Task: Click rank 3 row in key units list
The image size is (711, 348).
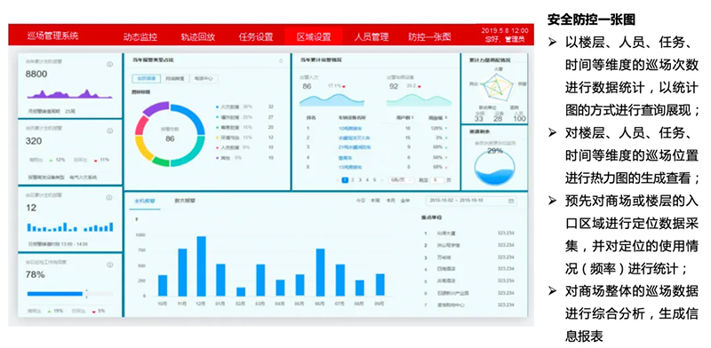Action: pyautogui.click(x=469, y=257)
